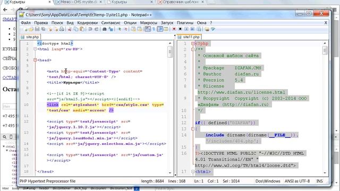Toggle synchronized horizontal scrolling
Image resolution: width=340 pixels, height=191 pixels.
(139, 29)
